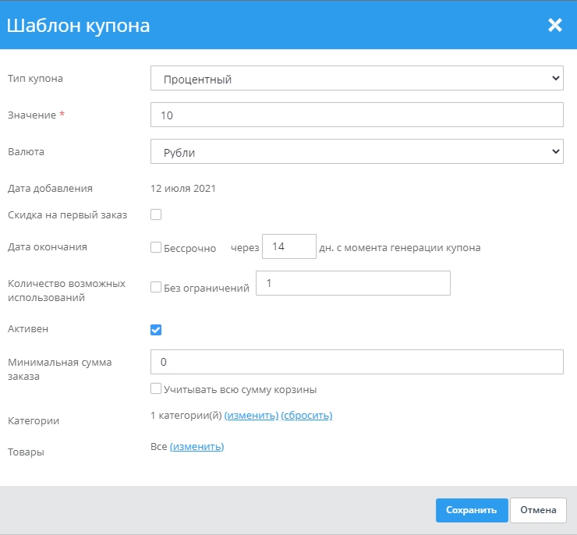The image size is (577, 535).
Task: Click изменить link next to Категории
Action: pyautogui.click(x=251, y=416)
